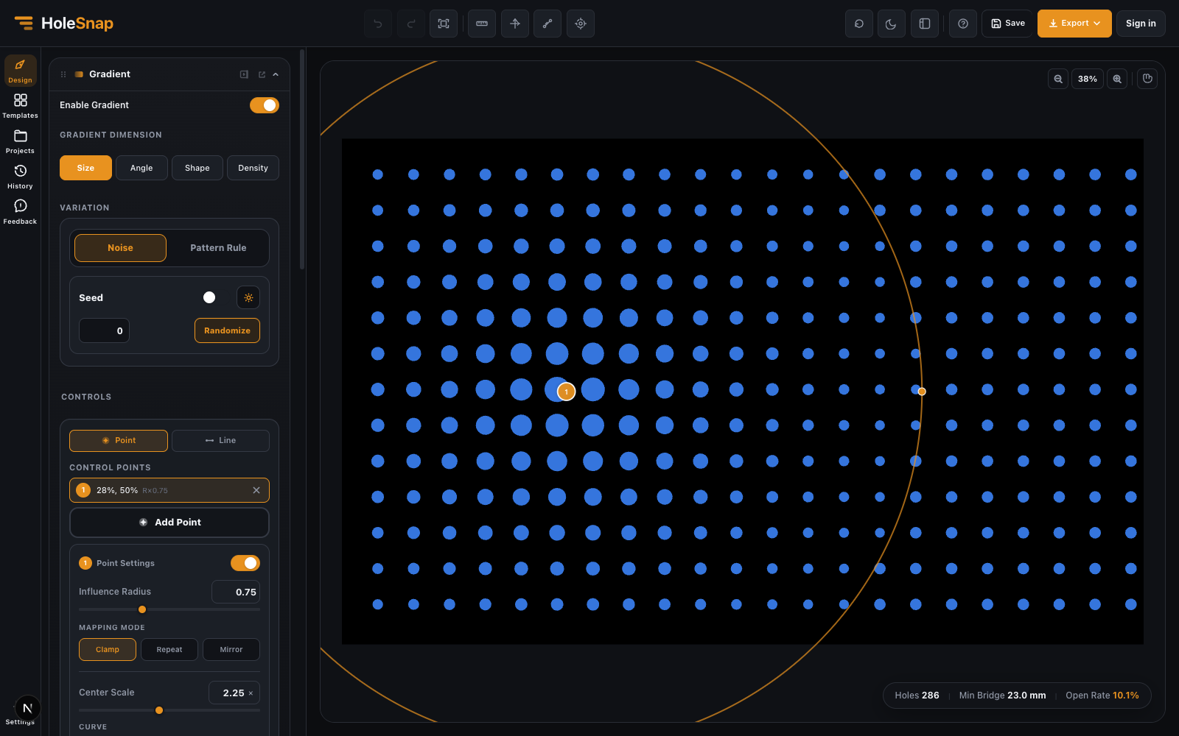
Task: Zoom in the canvas
Action: tap(1117, 79)
